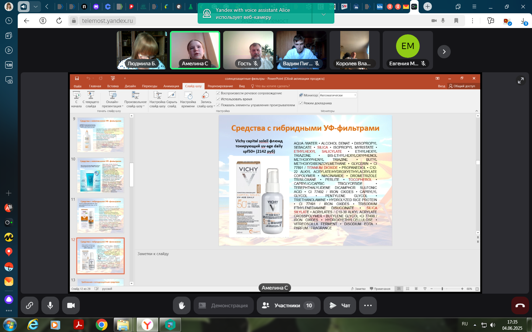Screen dimensions: 532x332
Task: Switch to the Вид ribbon tab
Action: pyautogui.click(x=242, y=86)
